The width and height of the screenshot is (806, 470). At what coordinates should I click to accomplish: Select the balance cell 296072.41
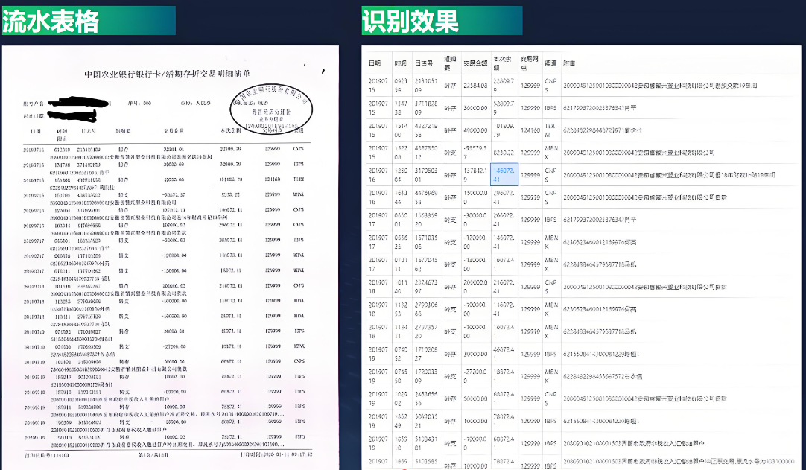pyautogui.click(x=504, y=197)
